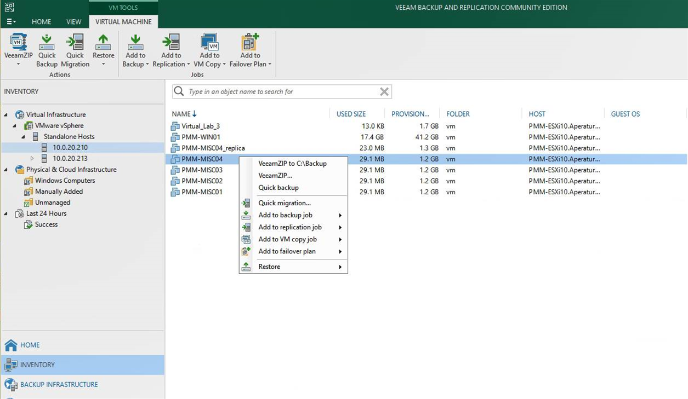
Task: Select the Success node under Last 24 Hours
Action: (x=46, y=224)
